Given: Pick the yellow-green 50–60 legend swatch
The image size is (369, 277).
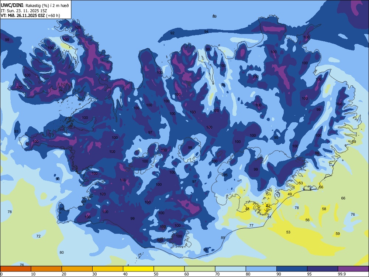Looking at the screenshot, I should click(x=169, y=269).
